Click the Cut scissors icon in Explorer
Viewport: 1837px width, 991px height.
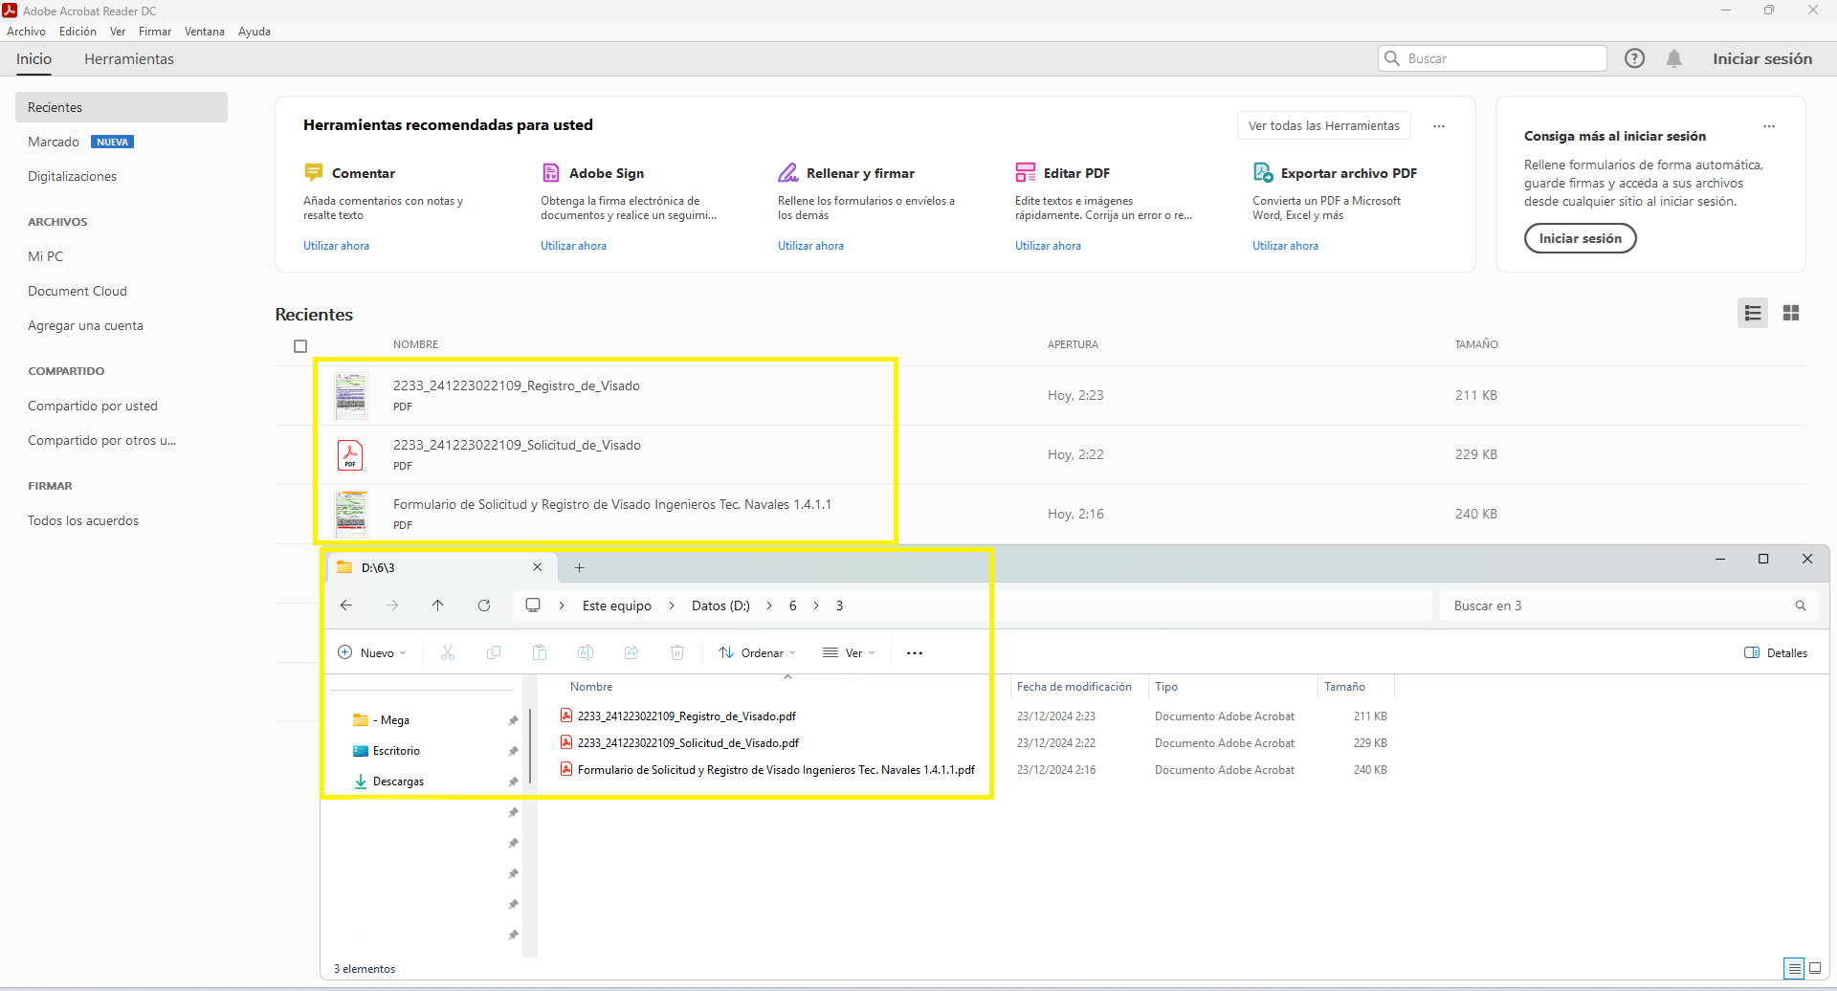[448, 652]
